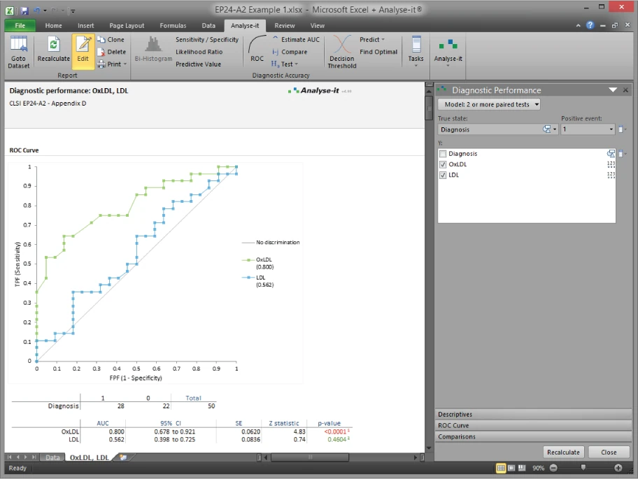The image size is (638, 479).
Task: Click Compare in Diagnostic Accuracy
Action: (290, 52)
